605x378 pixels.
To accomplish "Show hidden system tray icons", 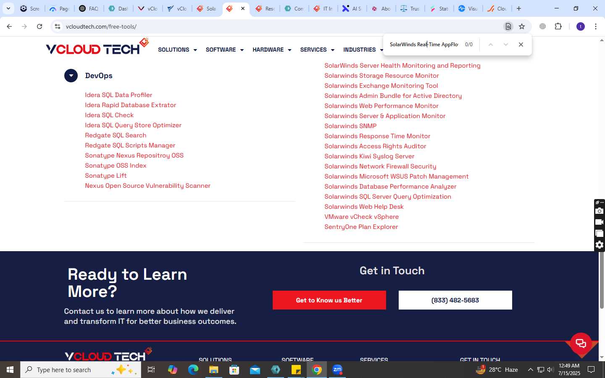I will point(530,370).
